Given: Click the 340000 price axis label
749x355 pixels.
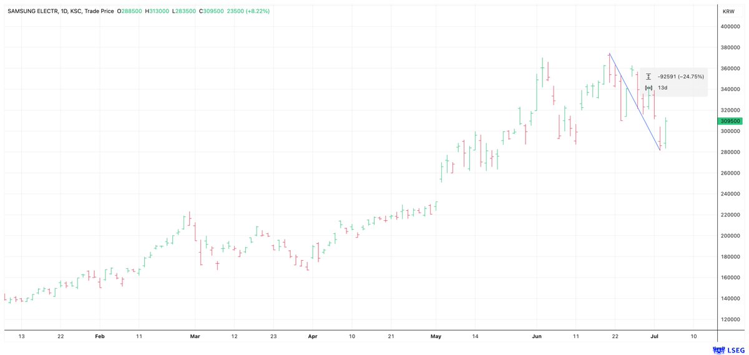Looking at the screenshot, I should 729,90.
